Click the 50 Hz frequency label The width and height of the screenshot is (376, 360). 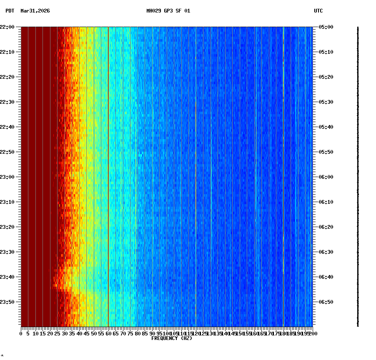(x=93, y=333)
